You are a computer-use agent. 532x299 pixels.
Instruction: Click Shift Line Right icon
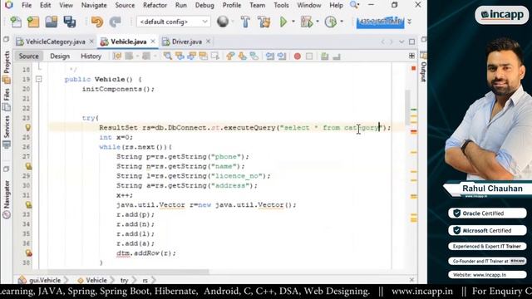point(282,56)
